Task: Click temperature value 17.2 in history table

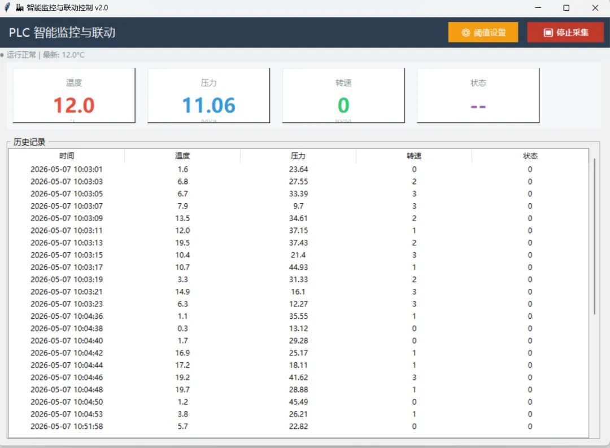Action: (182, 365)
